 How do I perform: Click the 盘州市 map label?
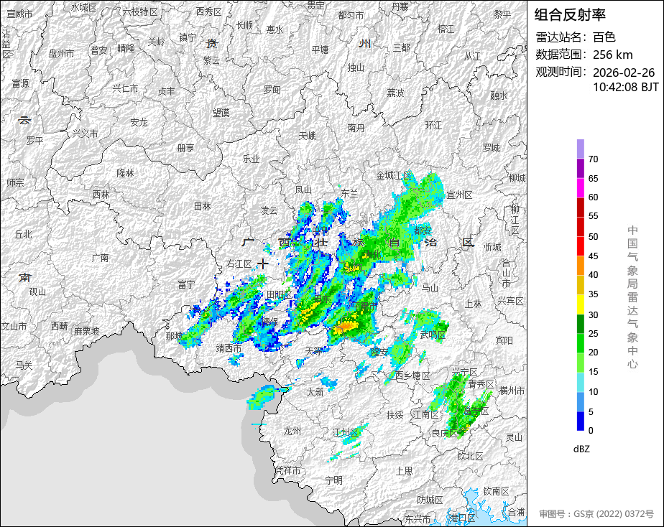[x=61, y=53]
